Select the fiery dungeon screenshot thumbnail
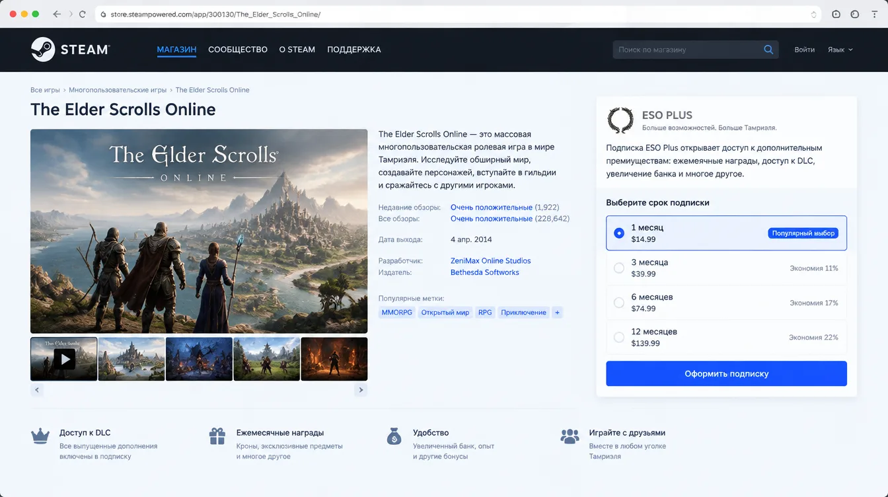The height and width of the screenshot is (497, 888). [x=334, y=359]
